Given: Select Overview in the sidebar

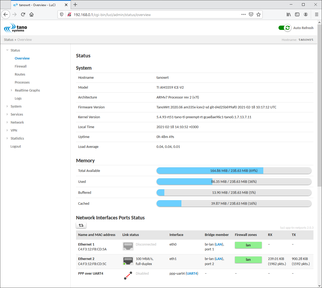Looking at the screenshot, I should point(22,58).
